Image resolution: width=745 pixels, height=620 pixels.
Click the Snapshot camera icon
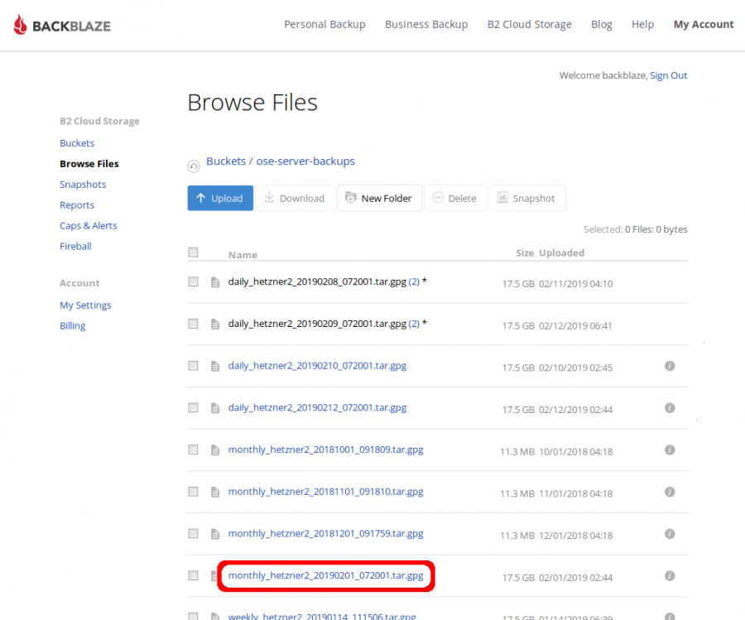tap(502, 198)
